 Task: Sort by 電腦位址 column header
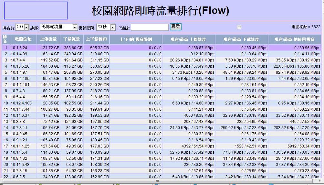23,39
